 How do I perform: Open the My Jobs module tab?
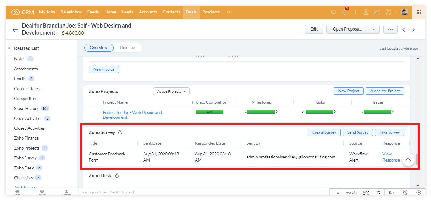coord(47,12)
